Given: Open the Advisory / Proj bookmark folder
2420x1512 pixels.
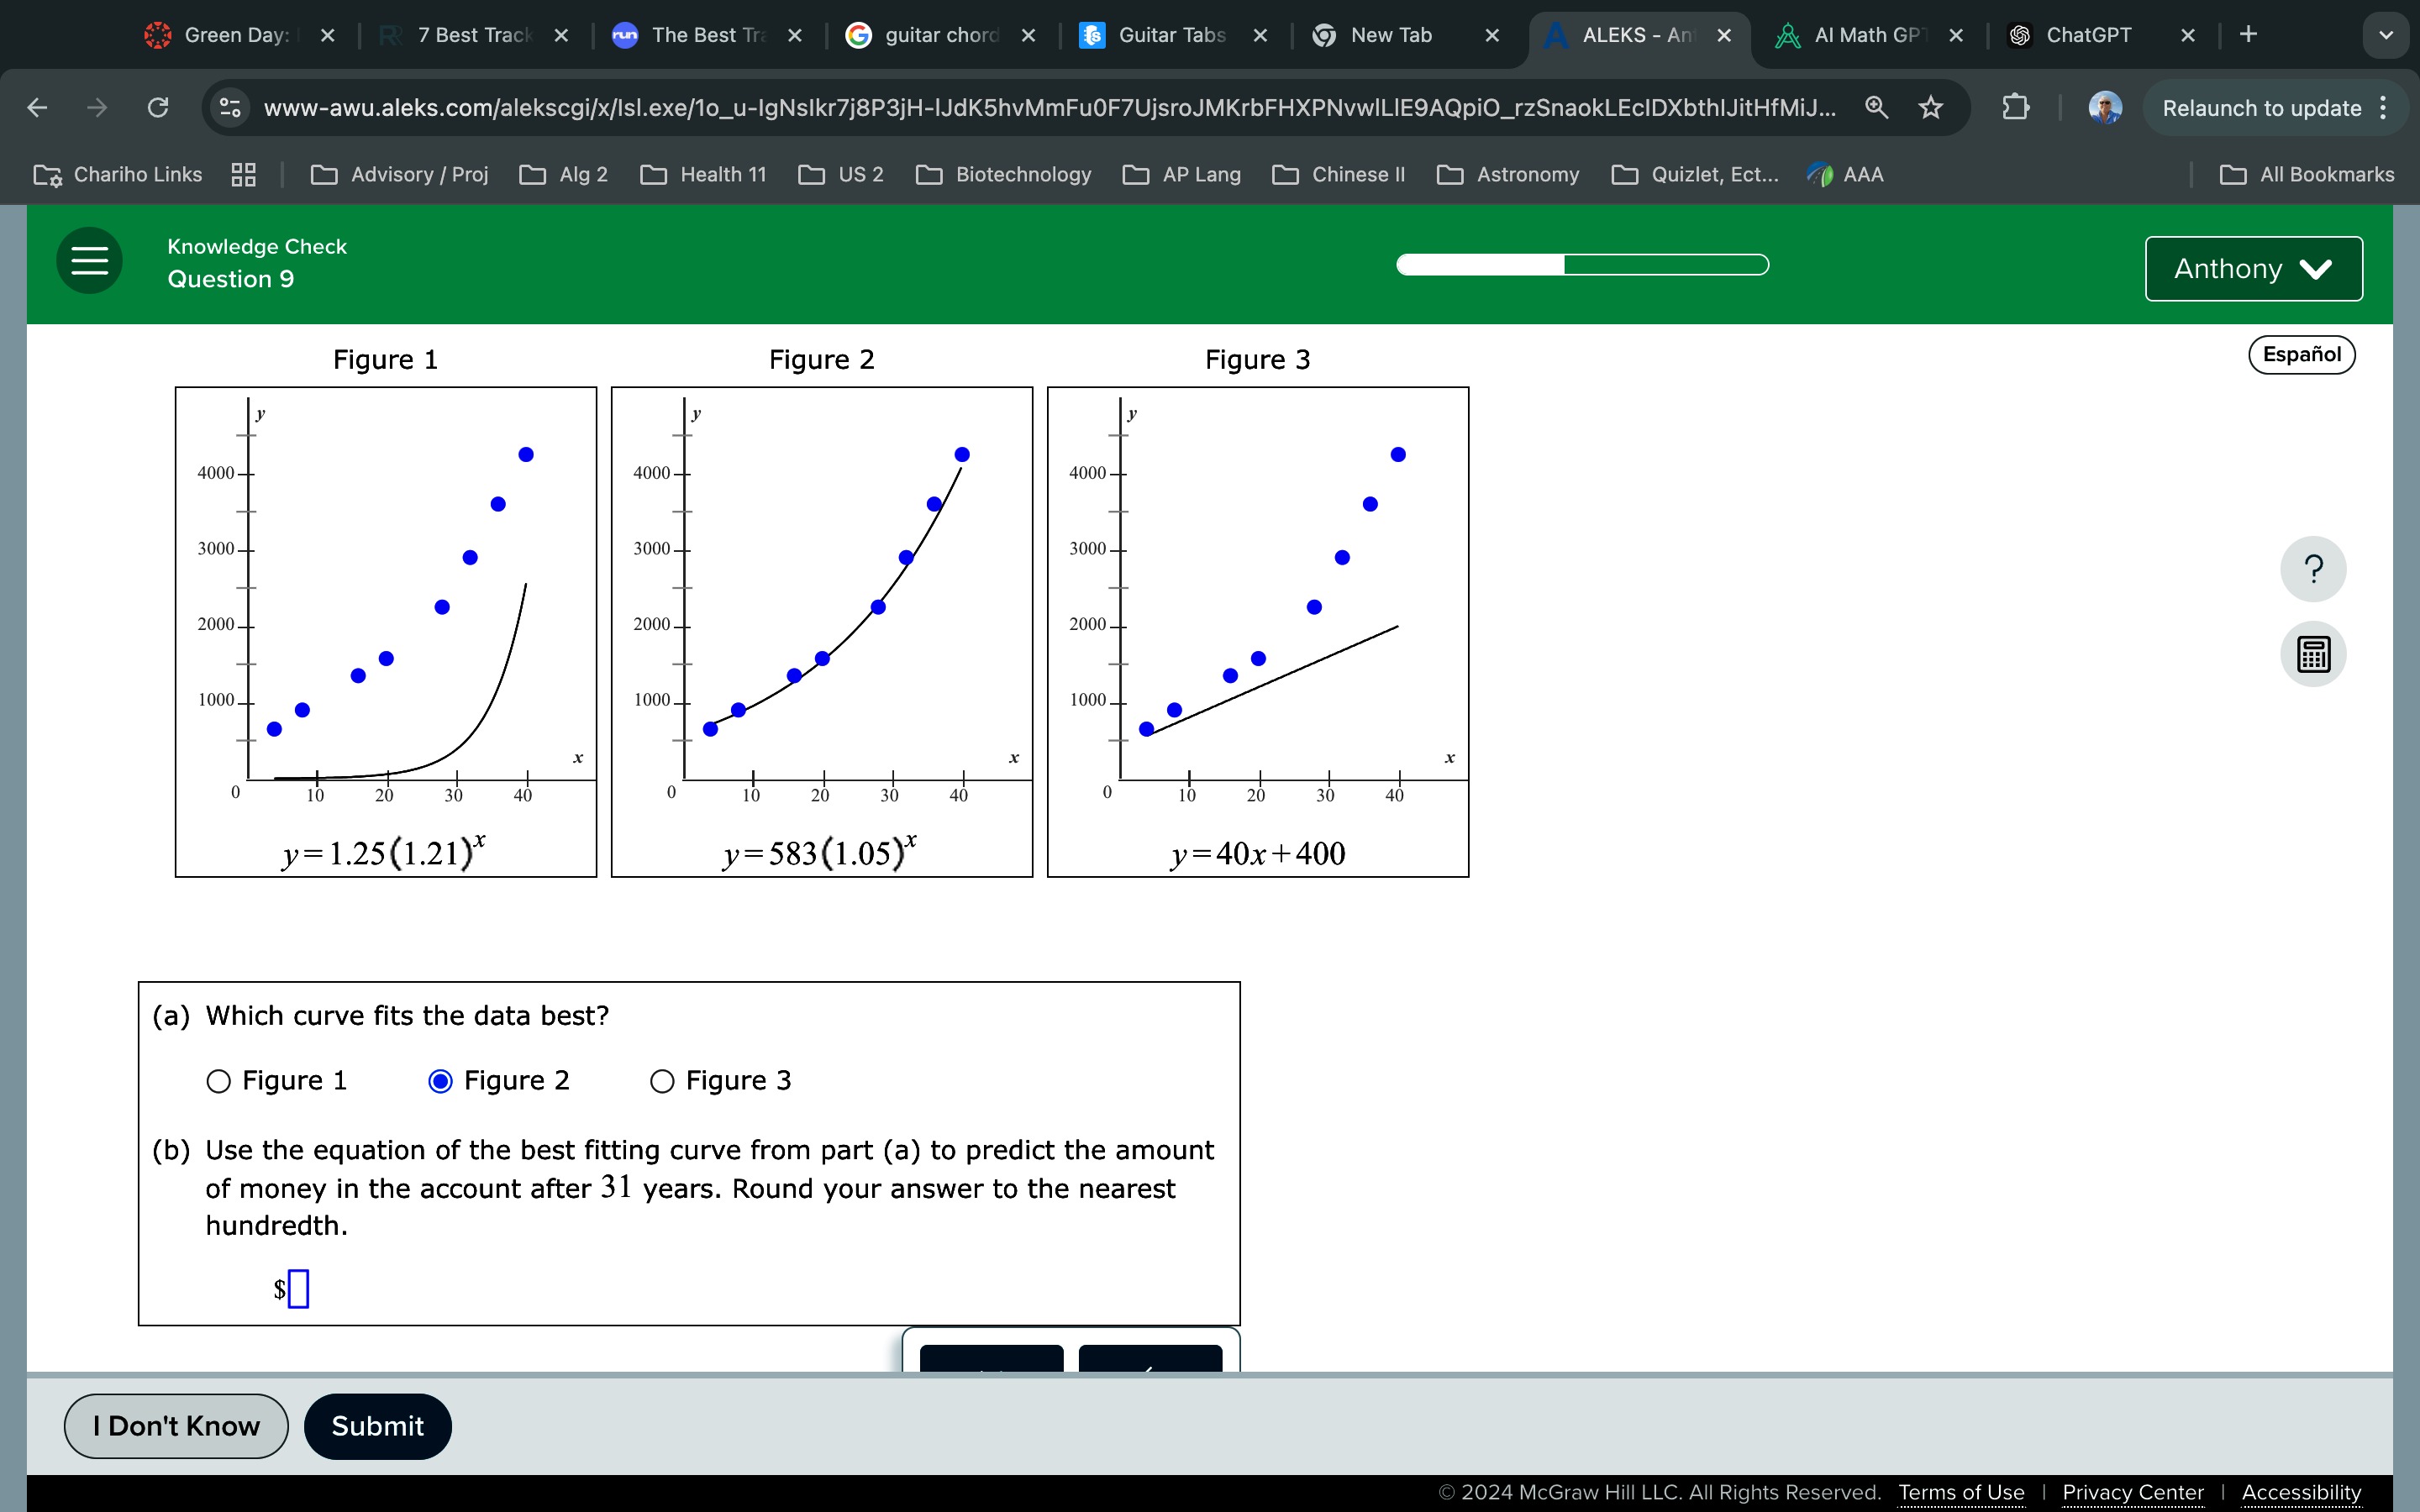Looking at the screenshot, I should 400,175.
